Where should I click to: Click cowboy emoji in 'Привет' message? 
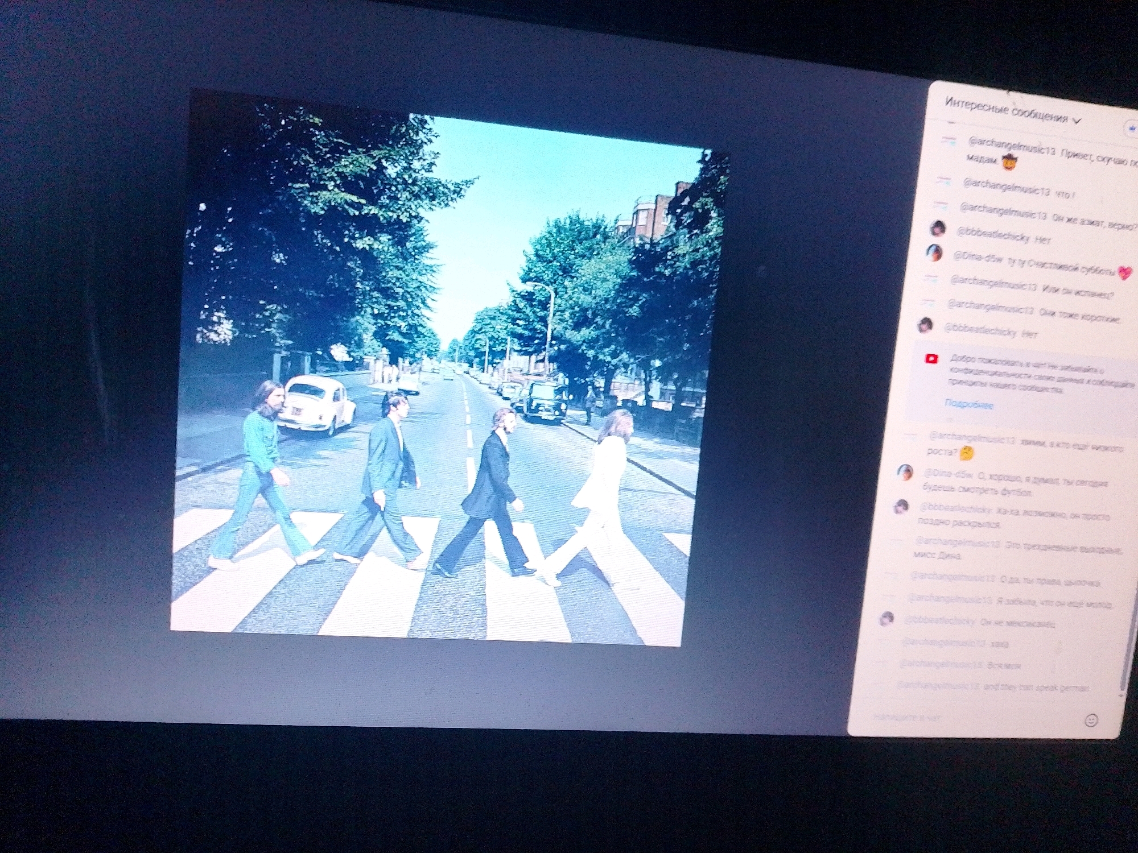(x=1009, y=163)
